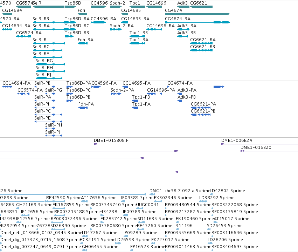Click transcript Tsp86D-RA label
The width and height of the screenshot is (298, 252).
tap(77, 19)
